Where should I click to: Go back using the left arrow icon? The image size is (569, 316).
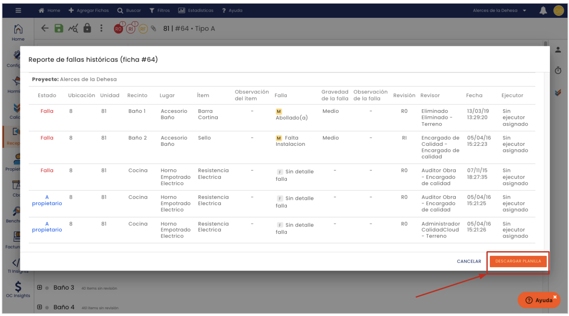click(45, 28)
